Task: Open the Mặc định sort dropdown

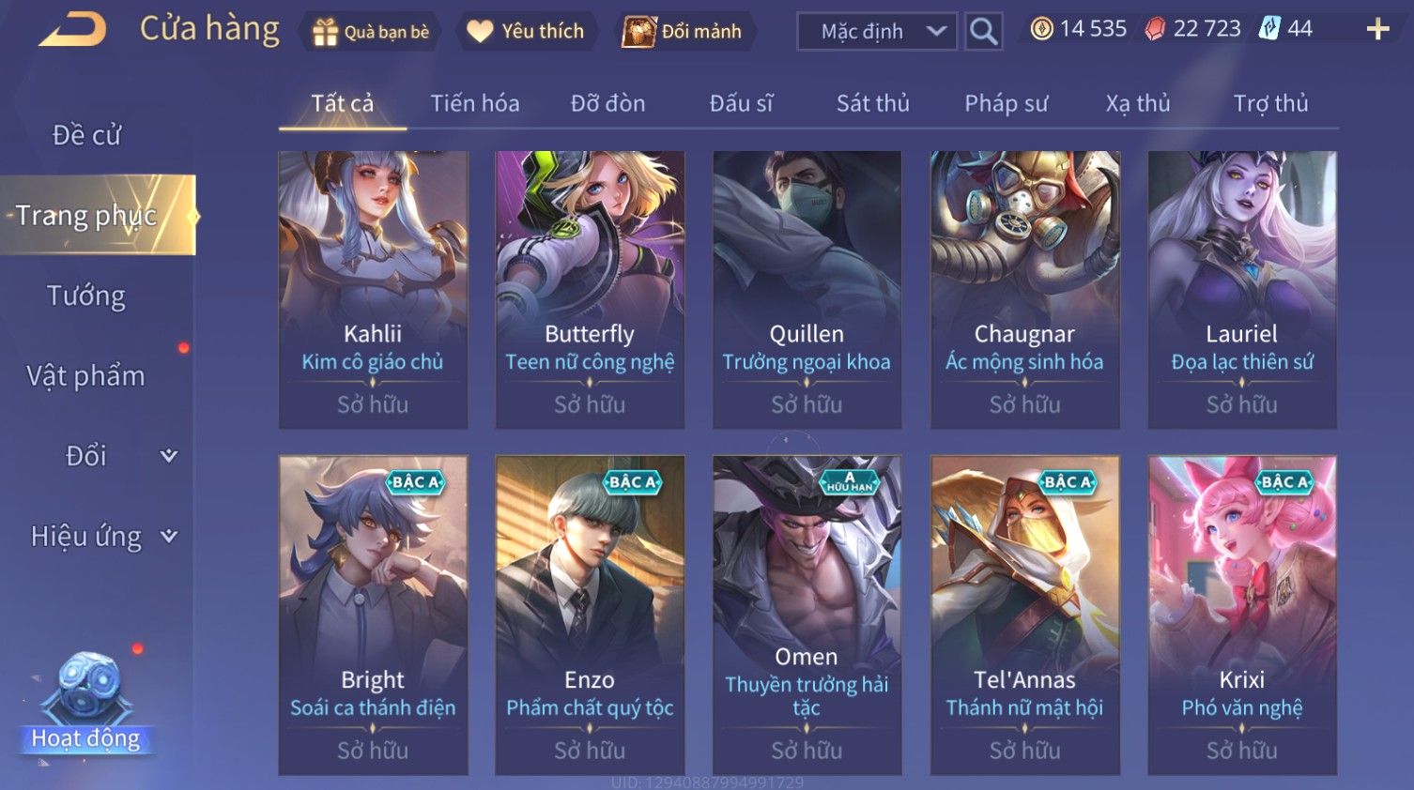Action: point(877,32)
